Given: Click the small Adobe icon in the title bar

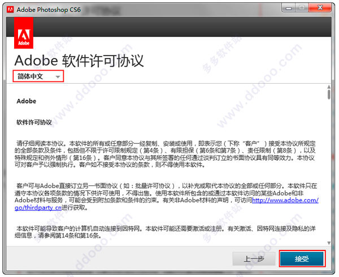Looking at the screenshot, I should (x=10, y=10).
